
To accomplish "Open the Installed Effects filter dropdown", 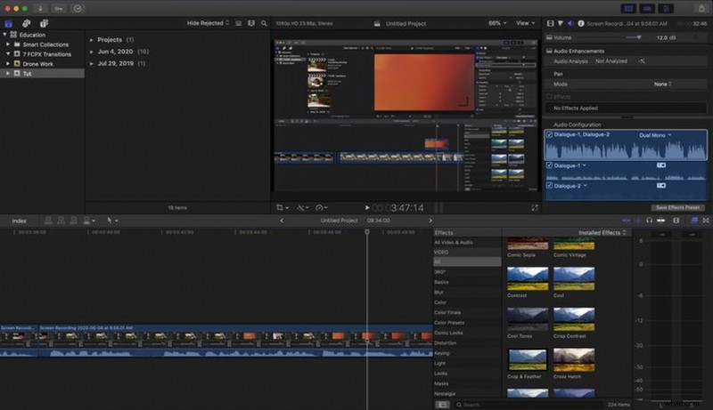I will click(602, 233).
